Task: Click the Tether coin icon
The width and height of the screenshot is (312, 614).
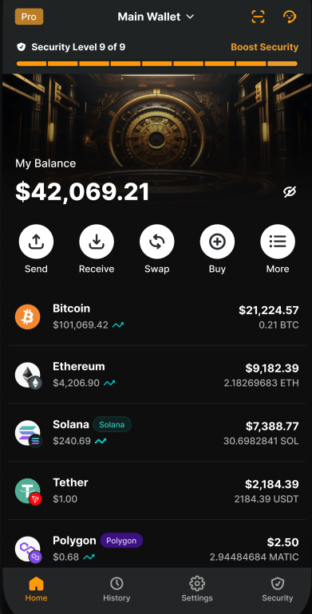Action: [27, 490]
